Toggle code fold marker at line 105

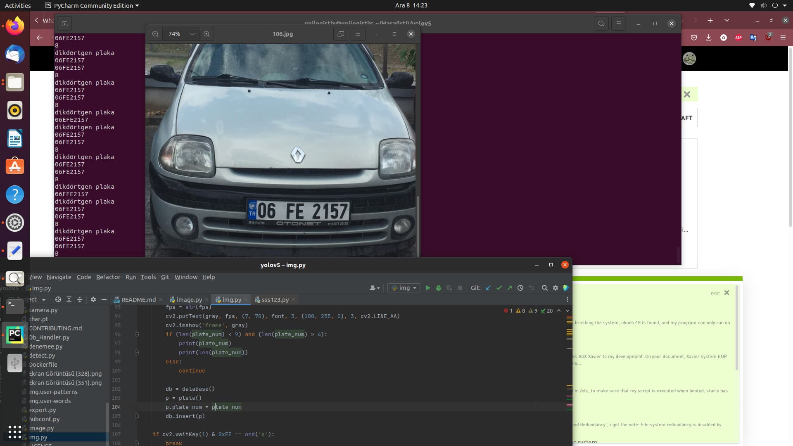137,416
